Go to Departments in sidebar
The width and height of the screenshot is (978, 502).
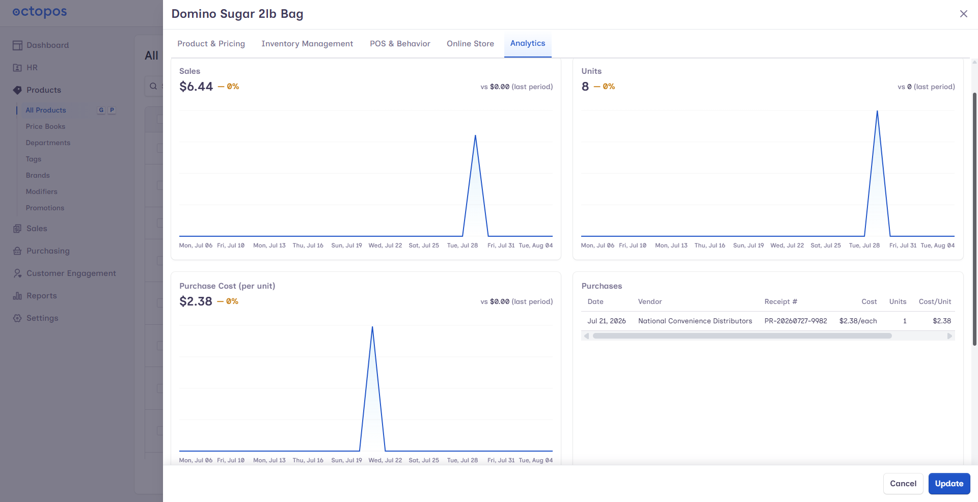[48, 143]
